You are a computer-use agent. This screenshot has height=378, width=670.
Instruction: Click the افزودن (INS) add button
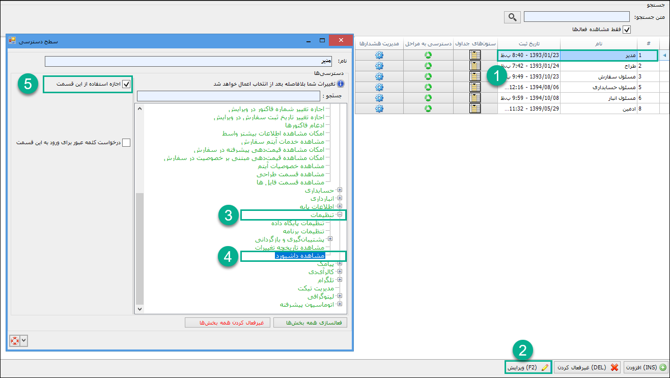(646, 367)
